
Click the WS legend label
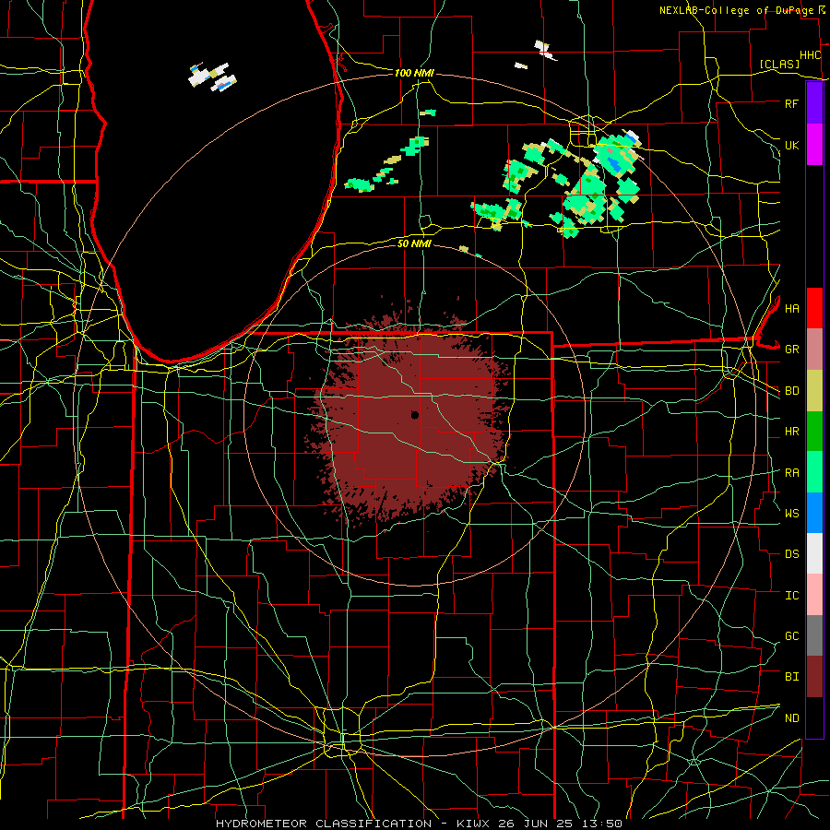(x=791, y=514)
